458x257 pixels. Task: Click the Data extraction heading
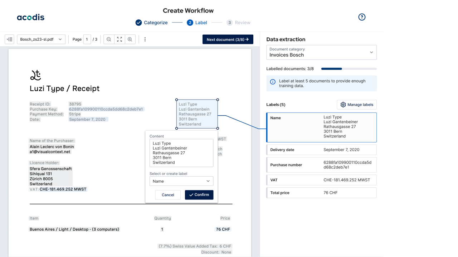point(286,39)
